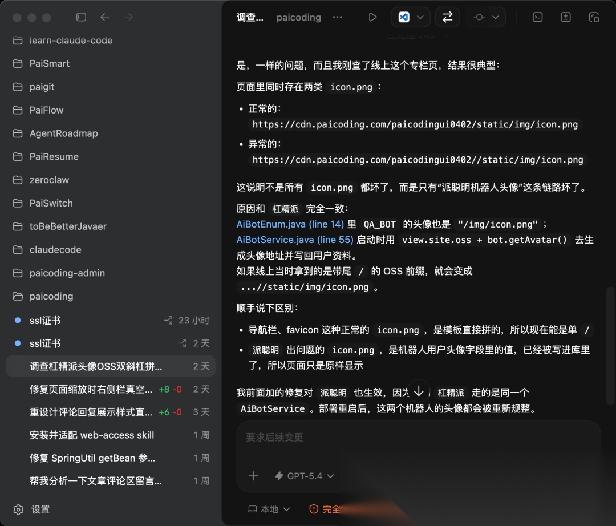Click the AiBotEnum.java (line 14) link
The height and width of the screenshot is (526, 616).
(290, 224)
